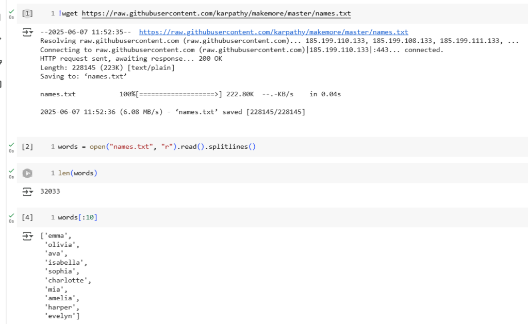Open output actions menu beside 32033
Screen dimensions: 528x324
27,192
